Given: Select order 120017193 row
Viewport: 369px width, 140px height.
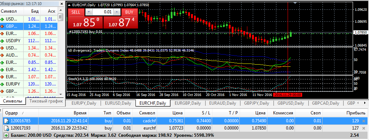Looking at the screenshot, I should click(x=185, y=128).
